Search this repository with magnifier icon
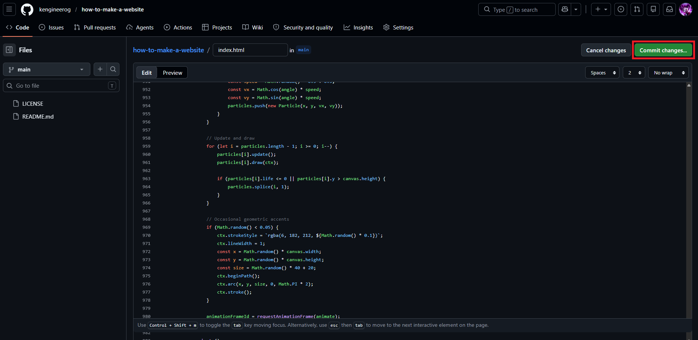Viewport: 698px width, 340px height. pos(113,69)
